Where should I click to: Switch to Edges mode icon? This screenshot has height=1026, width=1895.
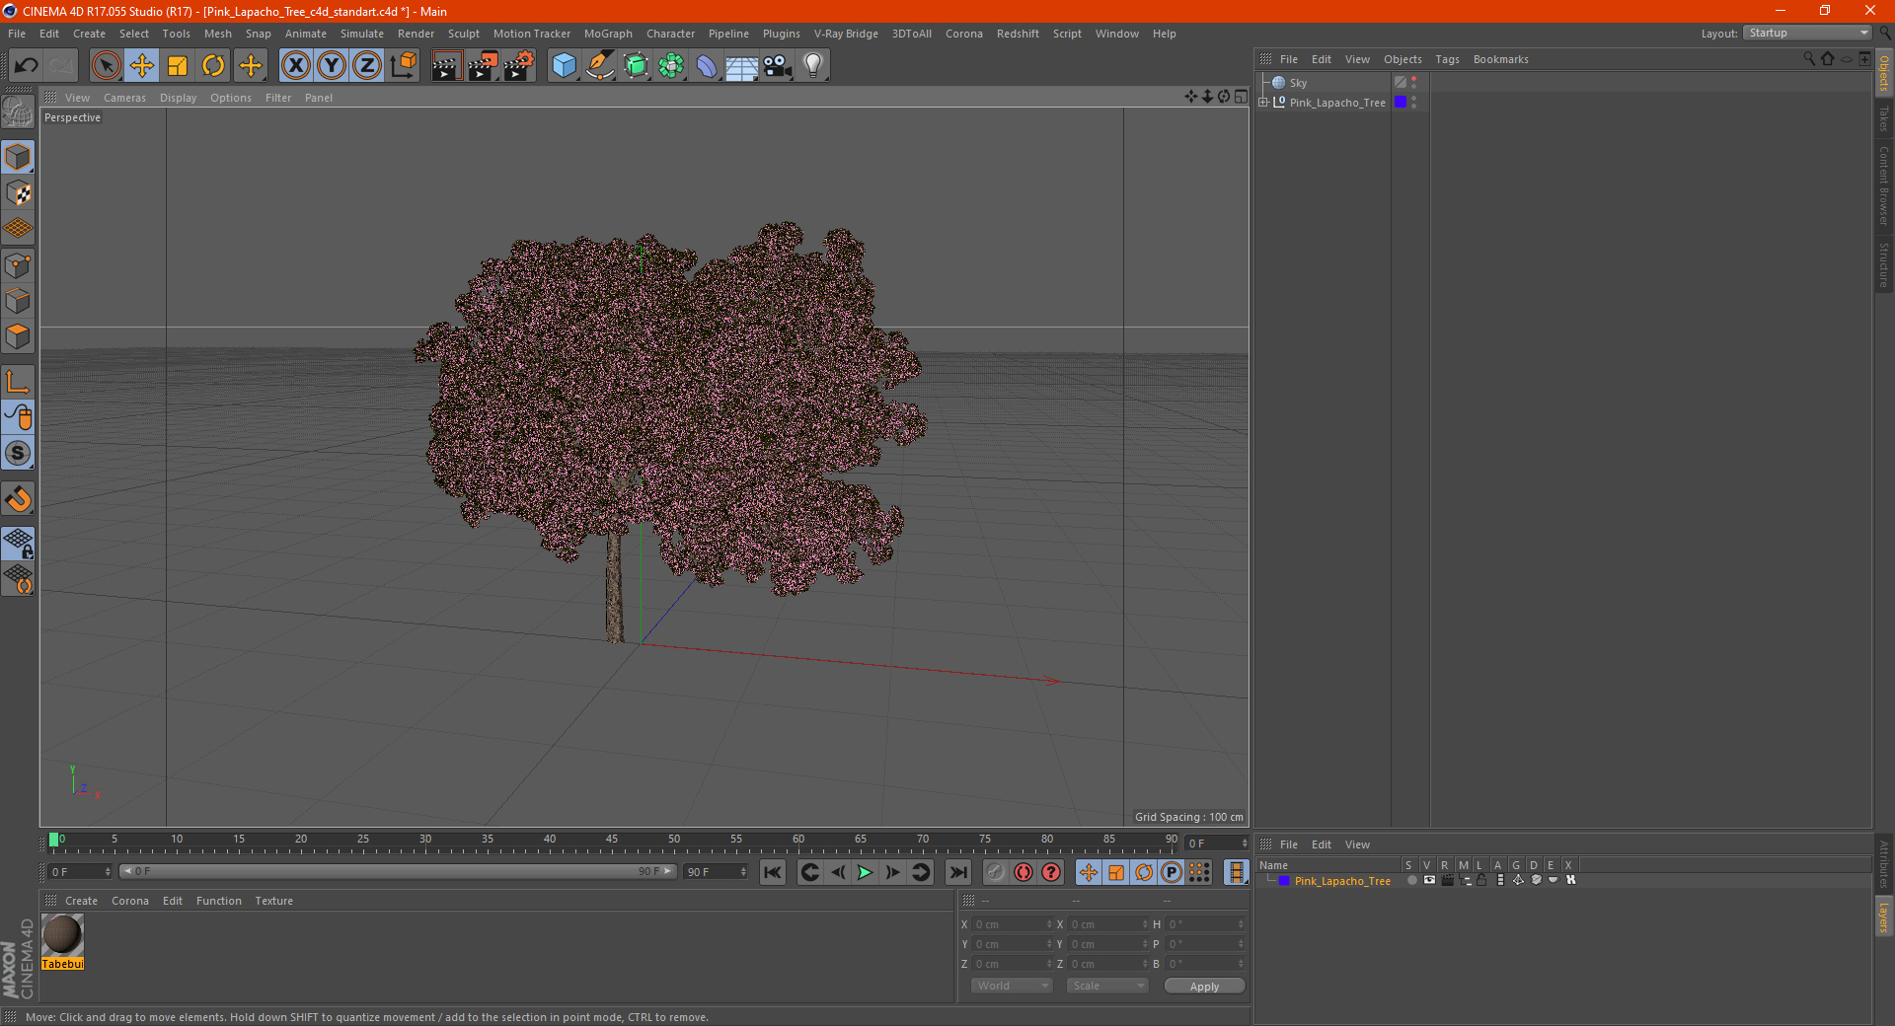[18, 301]
